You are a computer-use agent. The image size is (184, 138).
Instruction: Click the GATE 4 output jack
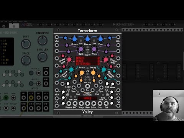pos(46,108)
